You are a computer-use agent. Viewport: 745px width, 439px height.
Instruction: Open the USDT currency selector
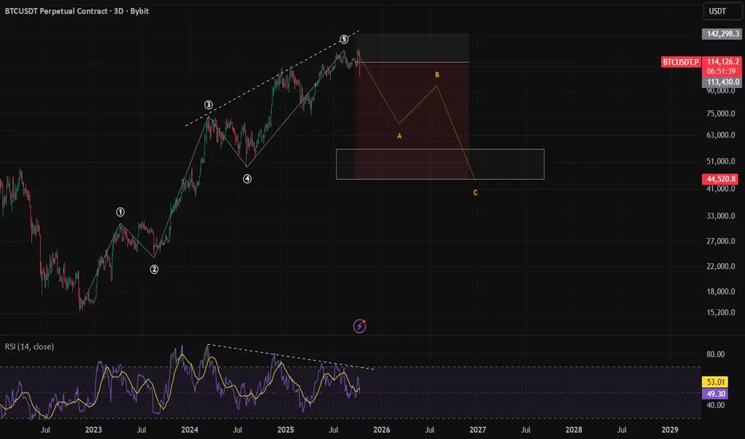(x=722, y=11)
